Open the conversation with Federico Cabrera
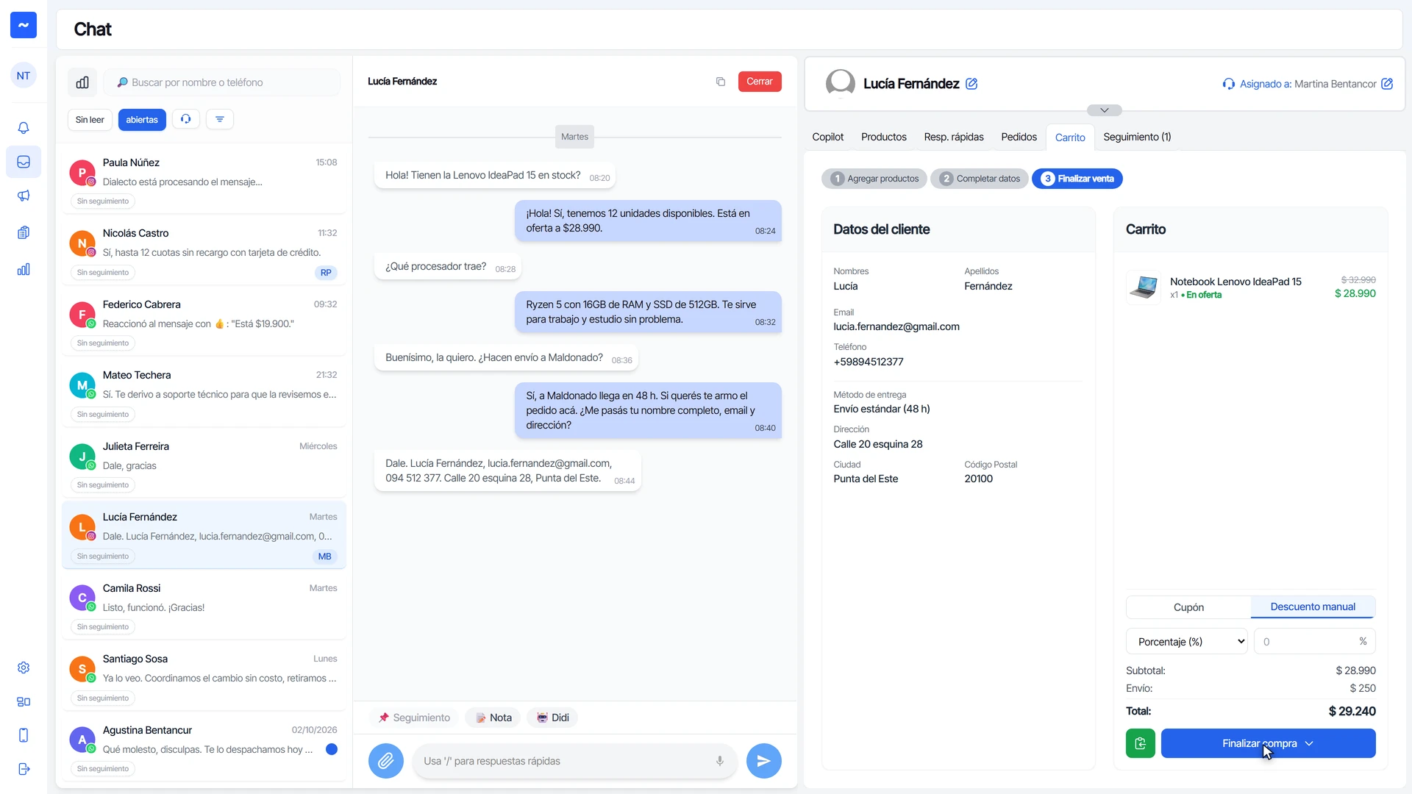1412x794 pixels. click(204, 322)
